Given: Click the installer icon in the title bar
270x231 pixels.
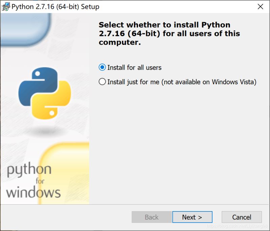Looking at the screenshot, I should pyautogui.click(x=5, y=6).
